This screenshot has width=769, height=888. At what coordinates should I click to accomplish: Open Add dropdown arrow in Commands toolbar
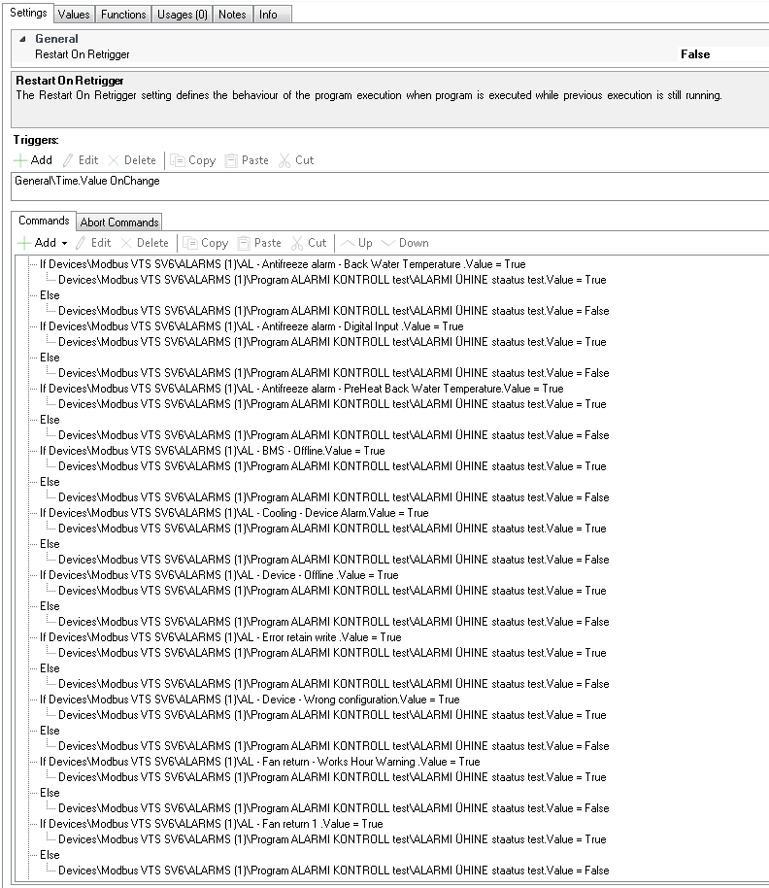(64, 243)
